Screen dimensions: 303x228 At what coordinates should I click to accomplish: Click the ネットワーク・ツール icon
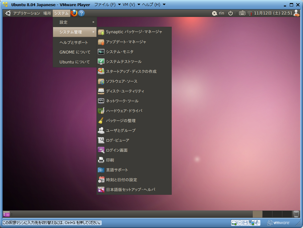tap(101, 101)
